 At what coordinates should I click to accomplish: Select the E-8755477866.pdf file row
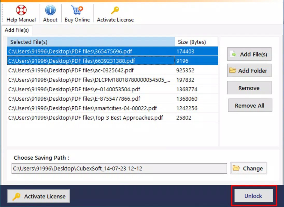[112, 99]
